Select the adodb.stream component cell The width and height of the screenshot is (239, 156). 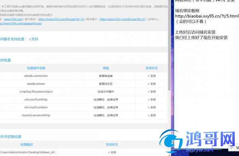pos(36,84)
